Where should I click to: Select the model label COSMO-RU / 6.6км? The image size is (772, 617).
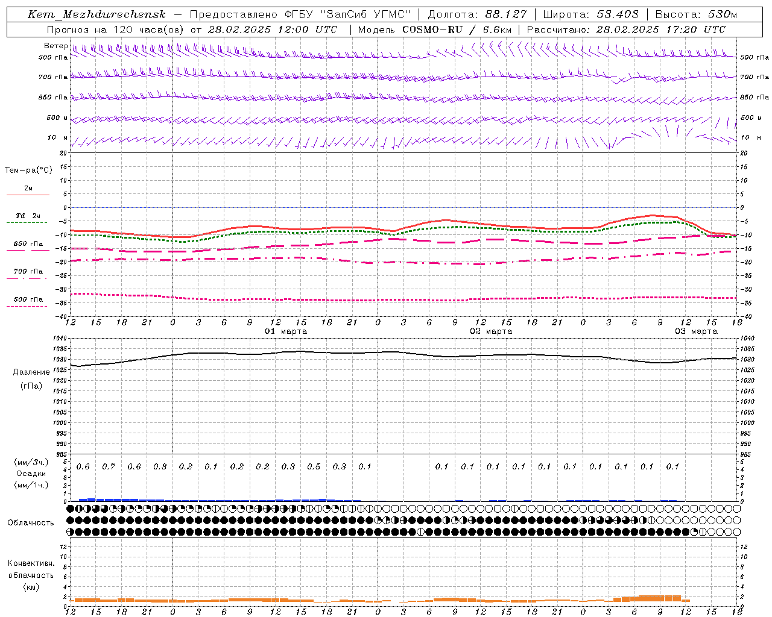pyautogui.click(x=457, y=30)
